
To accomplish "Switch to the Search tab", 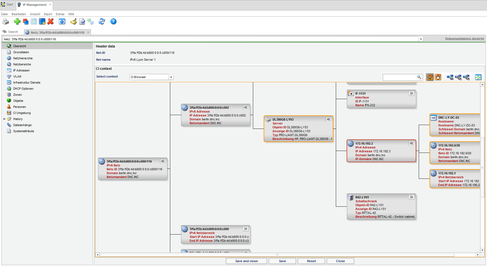I will (x=11, y=32).
